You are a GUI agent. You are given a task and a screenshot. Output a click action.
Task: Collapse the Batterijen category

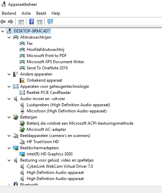(x=9, y=118)
